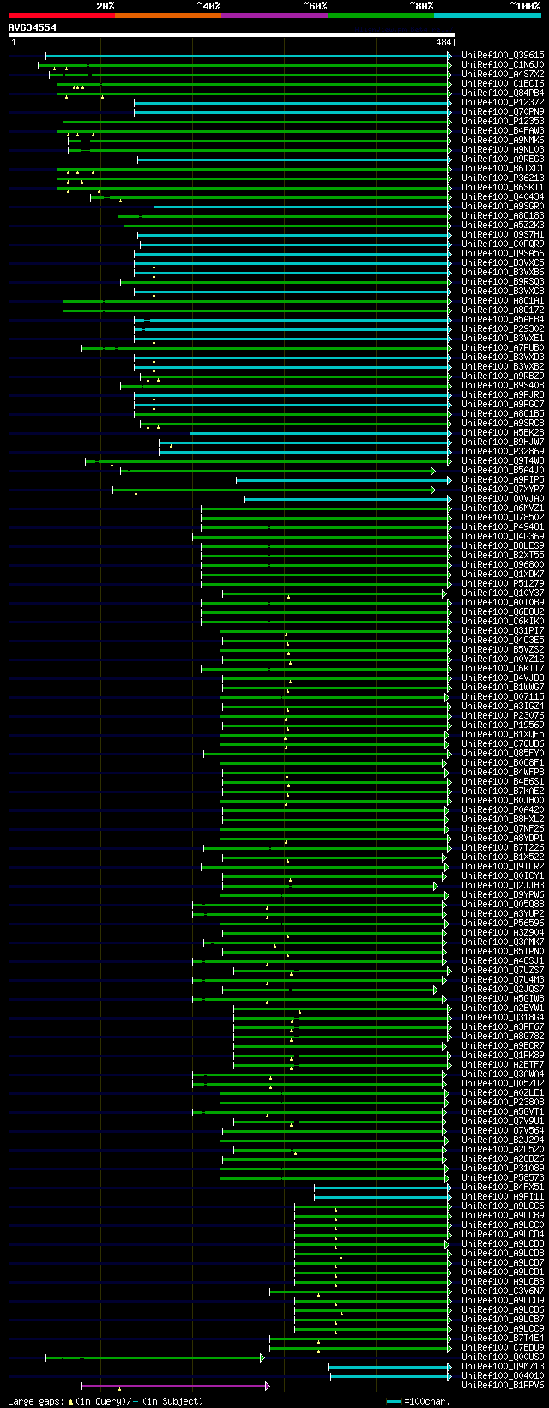Select the UniRef100_B9RSQ3 hit label
Viewport: 549px width, 1408px height.
coord(503,281)
